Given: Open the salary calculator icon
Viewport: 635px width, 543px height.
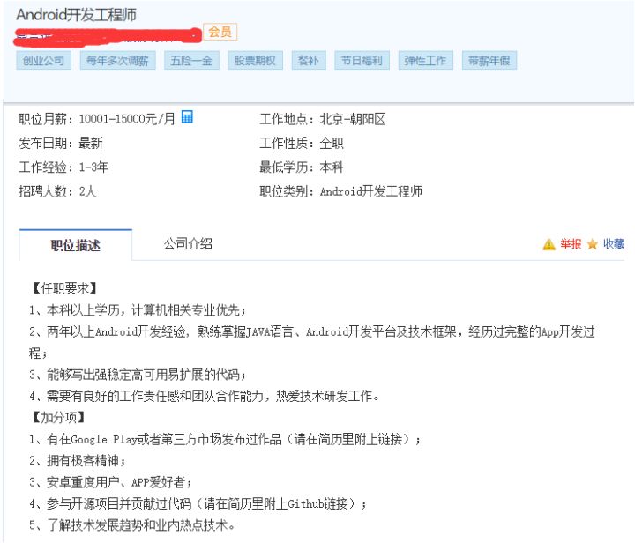Looking at the screenshot, I should (x=187, y=117).
